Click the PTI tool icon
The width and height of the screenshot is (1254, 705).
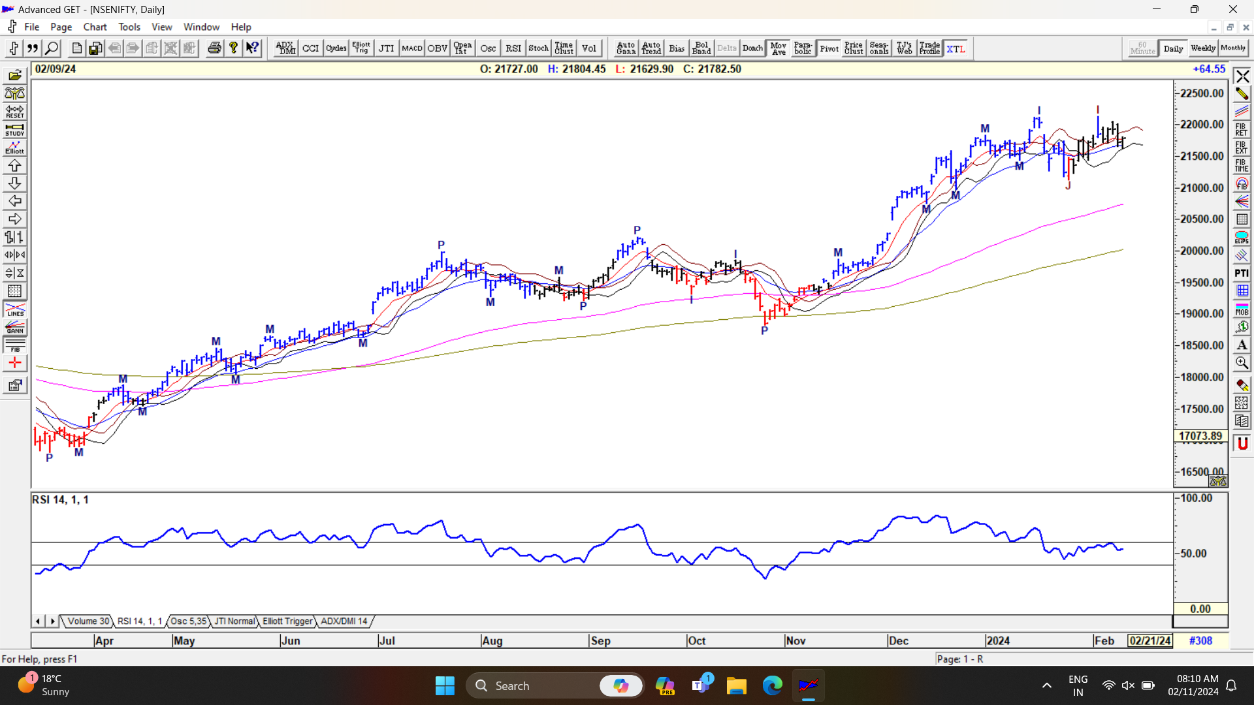1242,273
